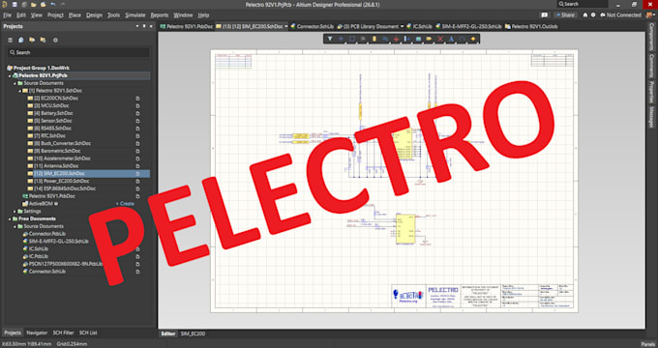Viewport: 658px width, 348px height.
Task: Switch to Pelectro 92V1.PcbDoc document tab
Action: click(187, 26)
